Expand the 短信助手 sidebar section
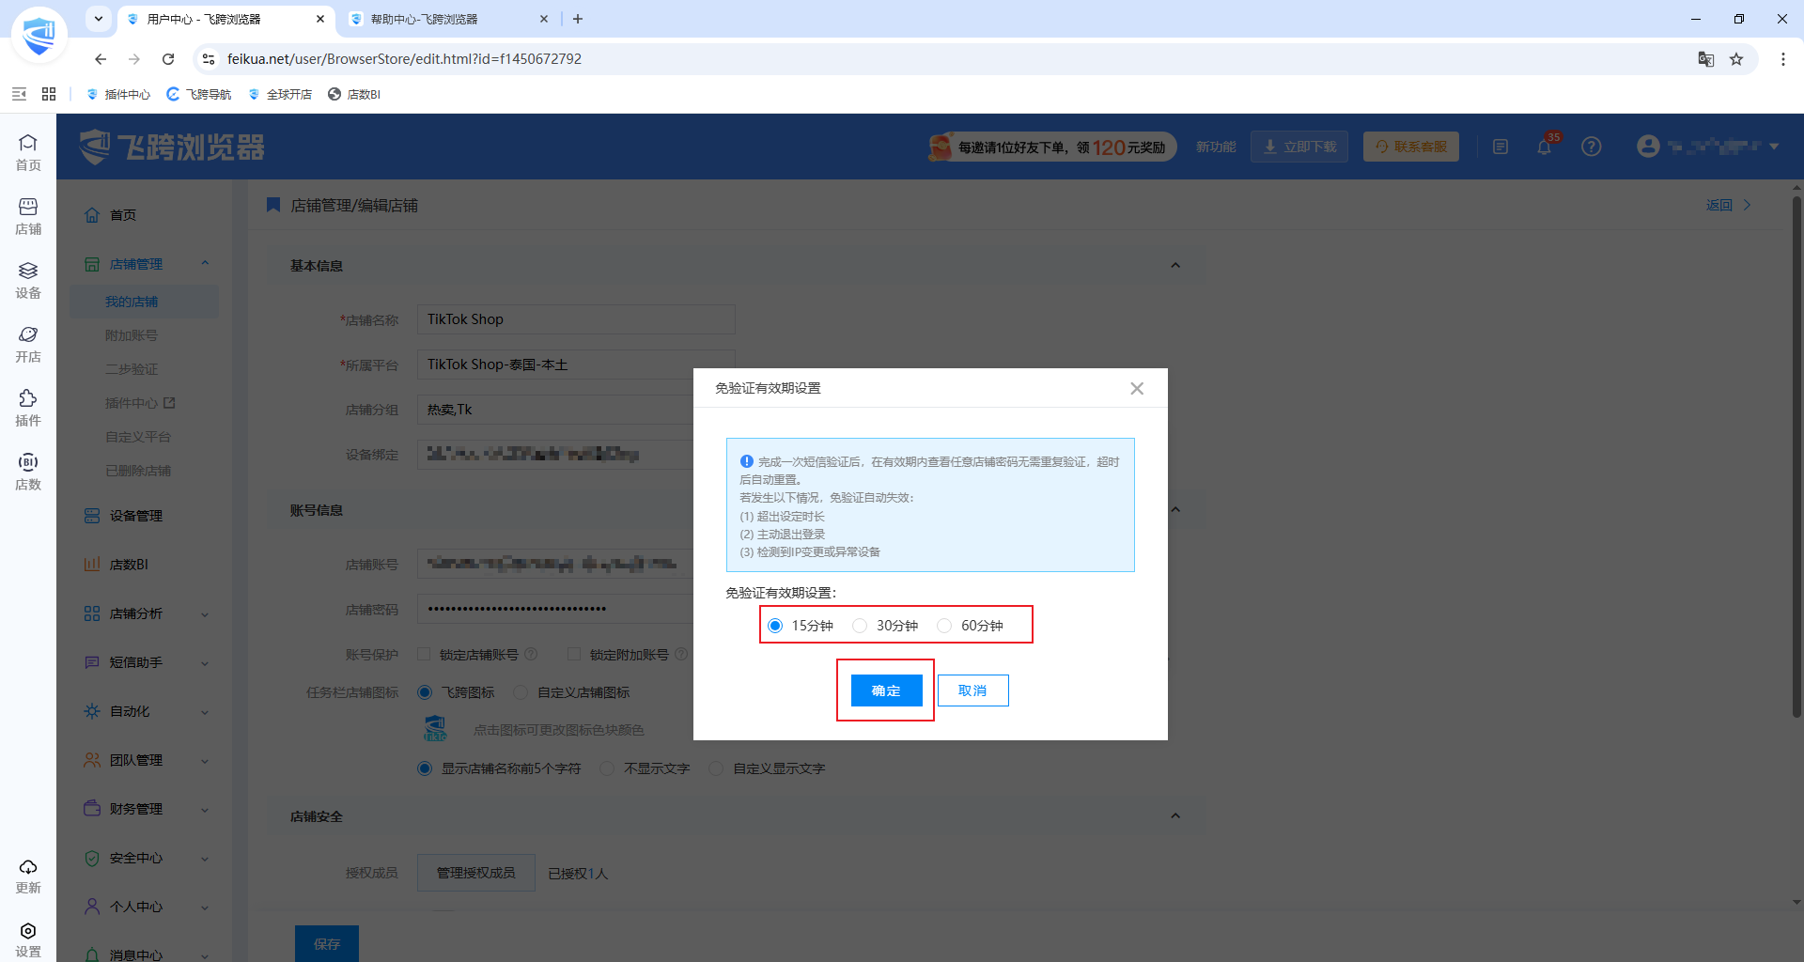Screen dimensions: 1804x962 pyautogui.click(x=205, y=662)
